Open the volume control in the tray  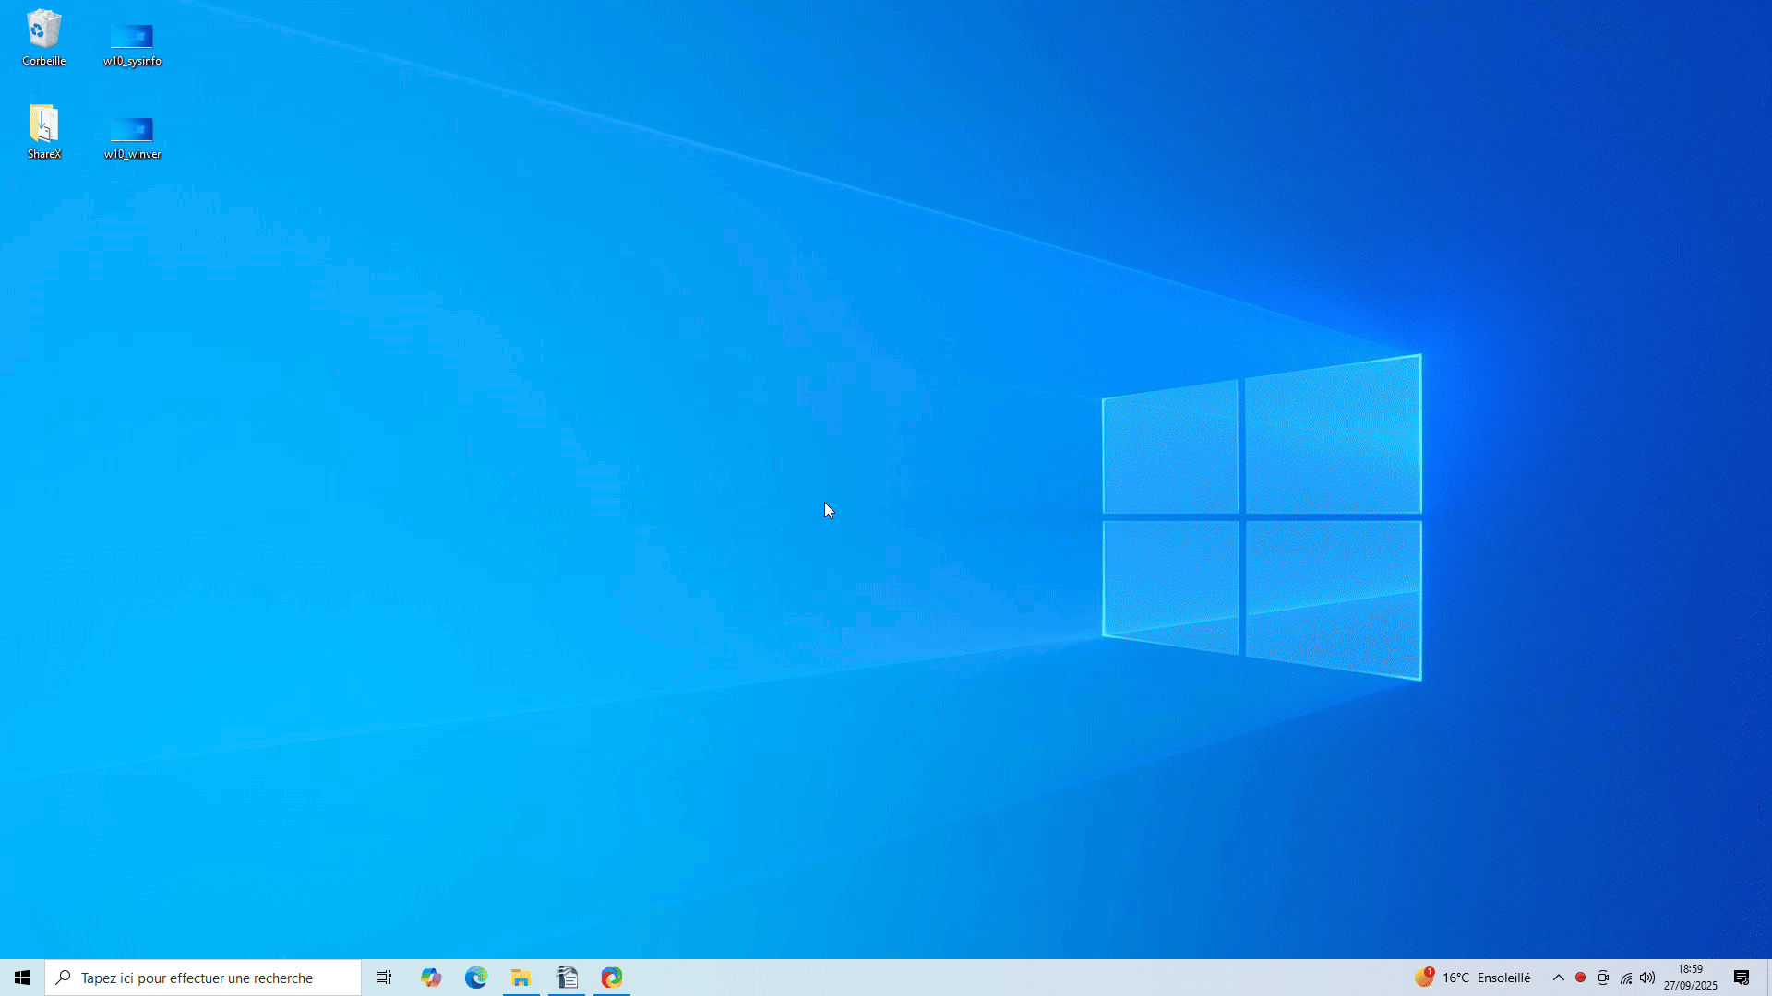point(1648,978)
